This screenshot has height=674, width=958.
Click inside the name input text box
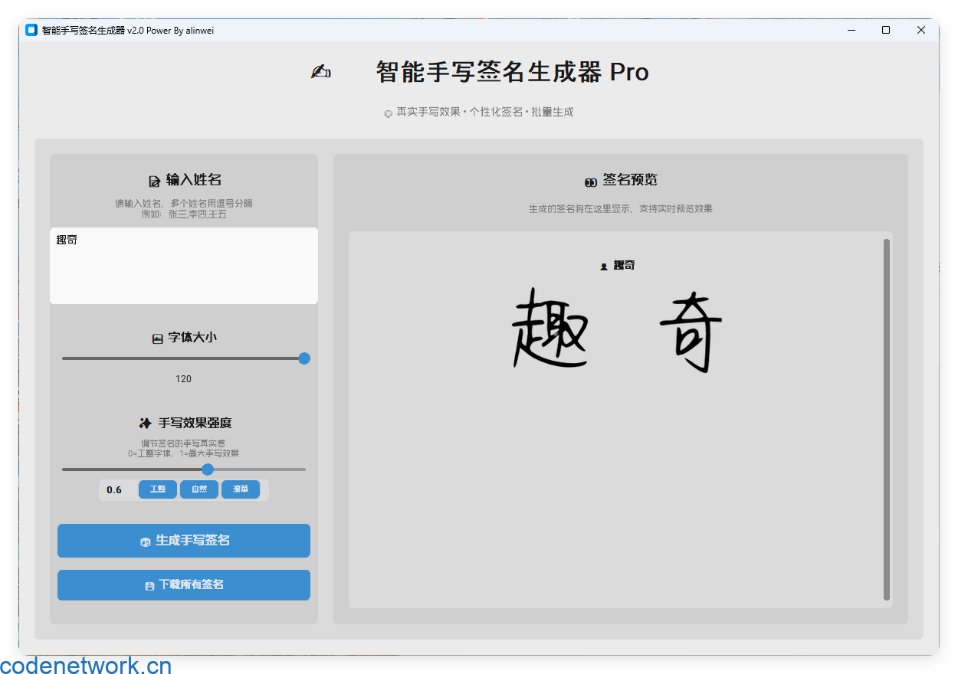[x=184, y=266]
